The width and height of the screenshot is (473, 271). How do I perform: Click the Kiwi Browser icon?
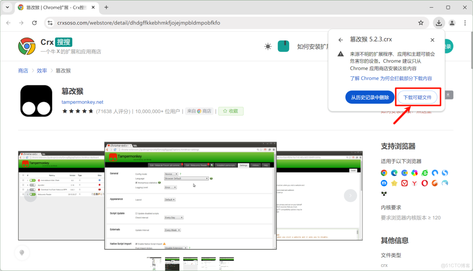coord(445,183)
